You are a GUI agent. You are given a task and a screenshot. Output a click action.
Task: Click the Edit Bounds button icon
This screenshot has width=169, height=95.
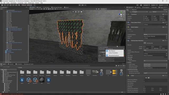(x=145, y=43)
